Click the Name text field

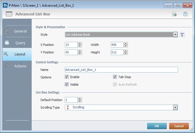[x=121, y=70]
